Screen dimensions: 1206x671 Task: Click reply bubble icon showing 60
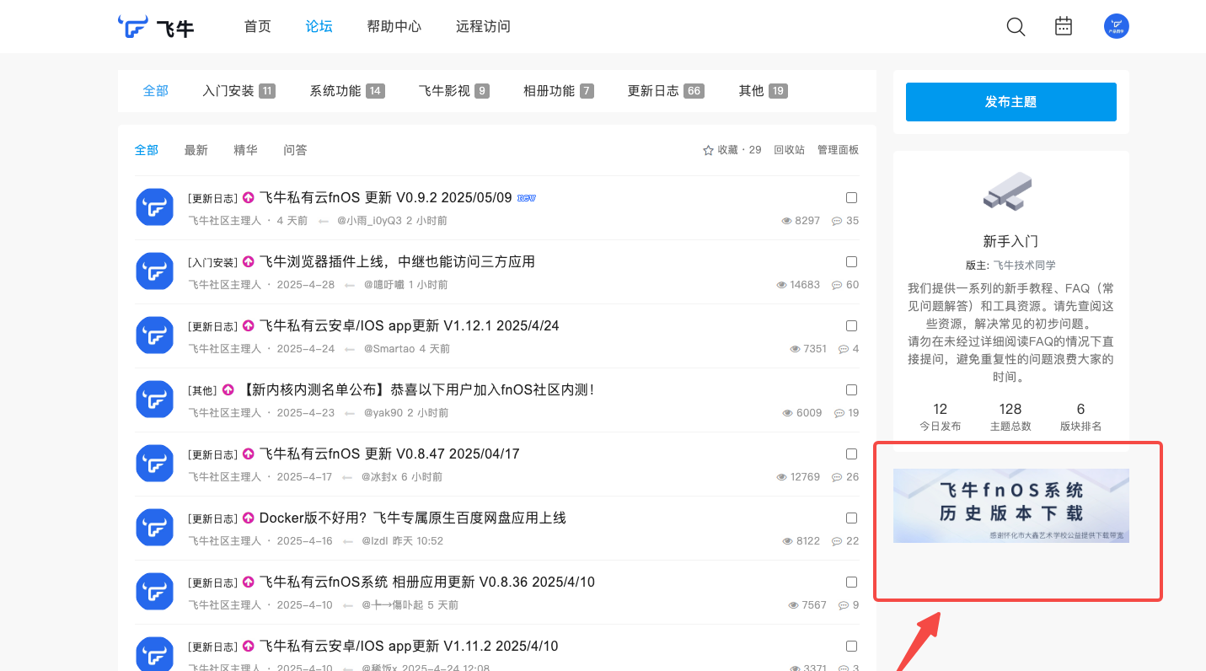837,285
